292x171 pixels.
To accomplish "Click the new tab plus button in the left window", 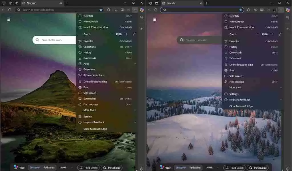I will point(67,3).
